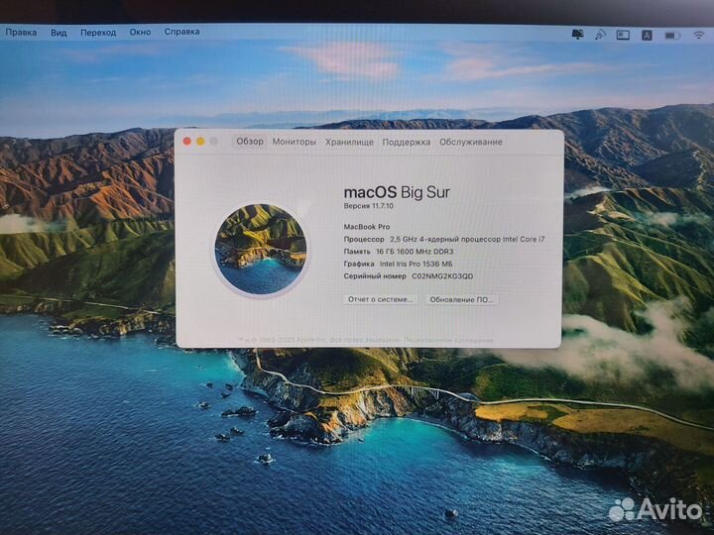
Task: Open the Переход menu
Action: 98,33
